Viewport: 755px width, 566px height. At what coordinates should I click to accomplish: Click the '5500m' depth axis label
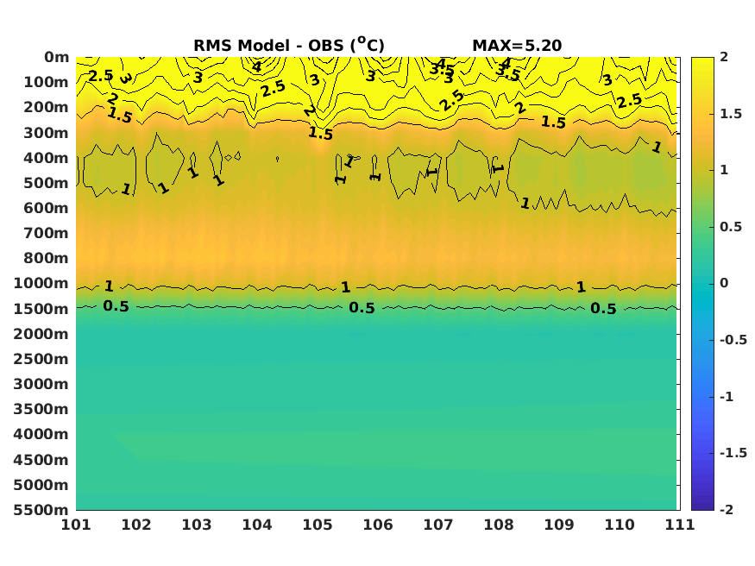41,510
